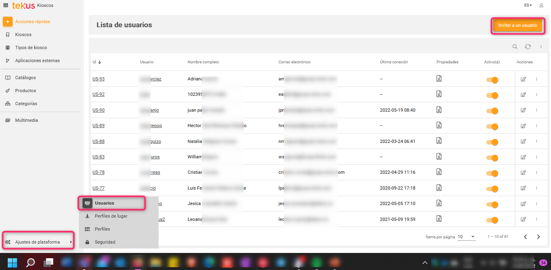Expand the items per page dropdown

tap(466, 237)
